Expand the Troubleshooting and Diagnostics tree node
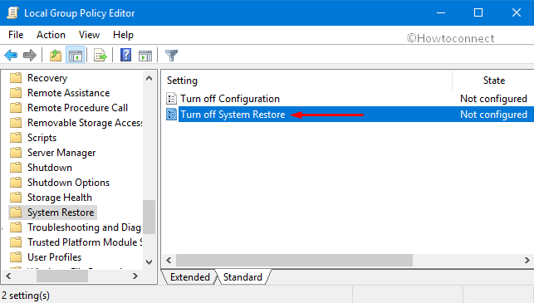This screenshot has height=303, width=534. [x=2, y=227]
